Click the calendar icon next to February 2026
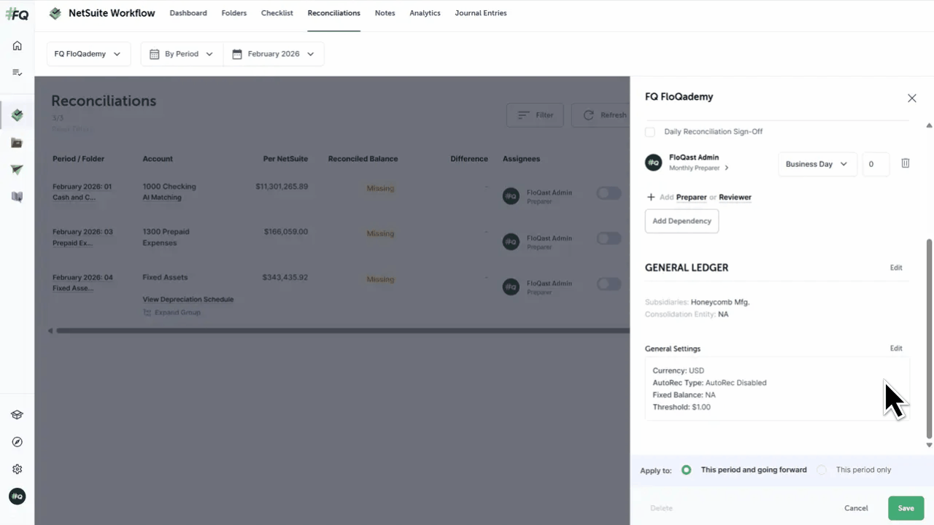The height and width of the screenshot is (525, 934). click(237, 54)
